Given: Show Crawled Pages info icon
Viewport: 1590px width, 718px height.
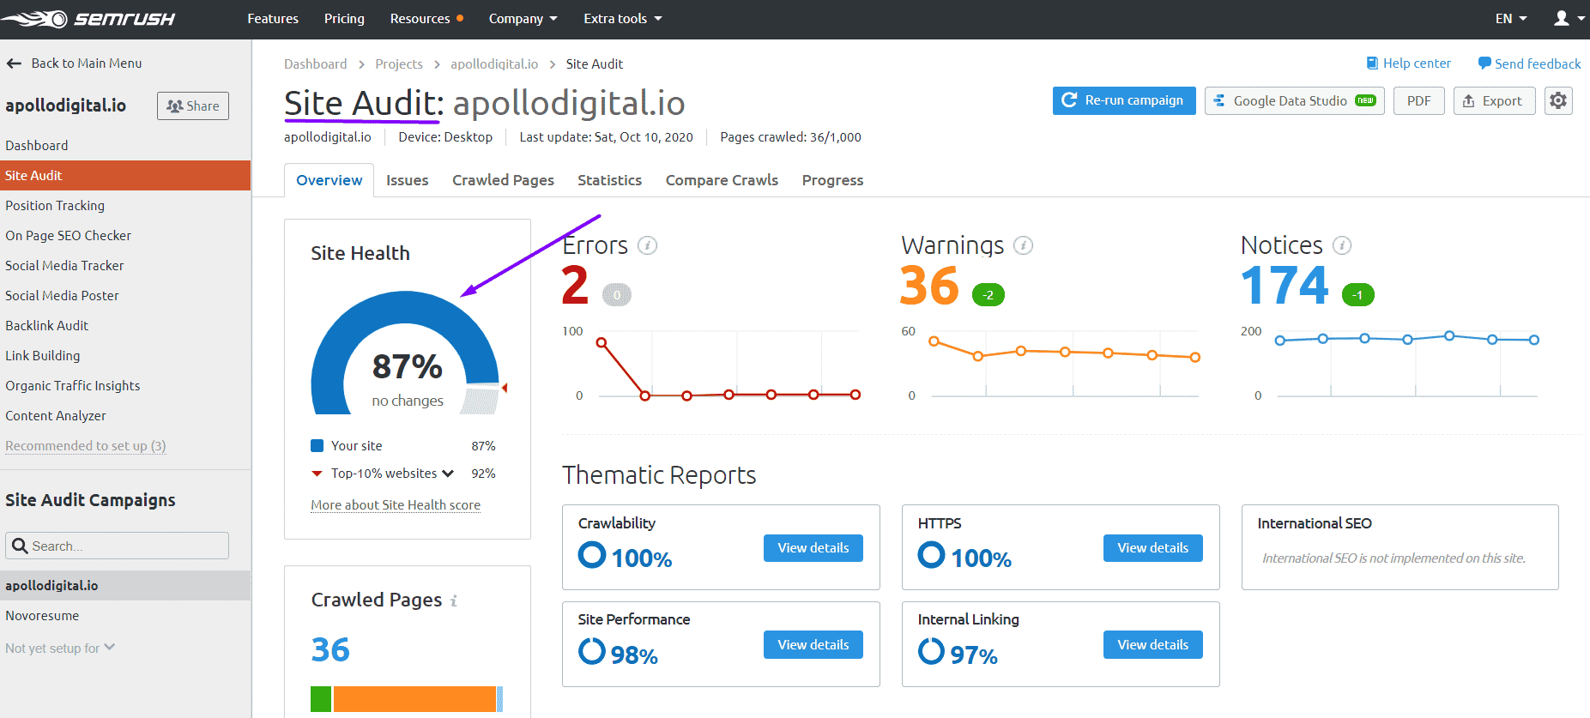Looking at the screenshot, I should click(x=454, y=600).
